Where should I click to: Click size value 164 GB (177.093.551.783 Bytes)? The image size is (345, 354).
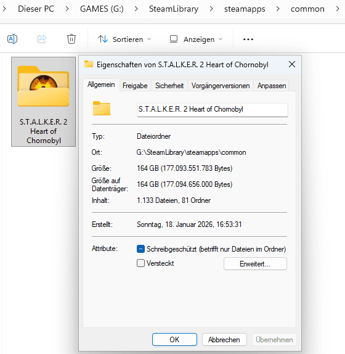184,168
